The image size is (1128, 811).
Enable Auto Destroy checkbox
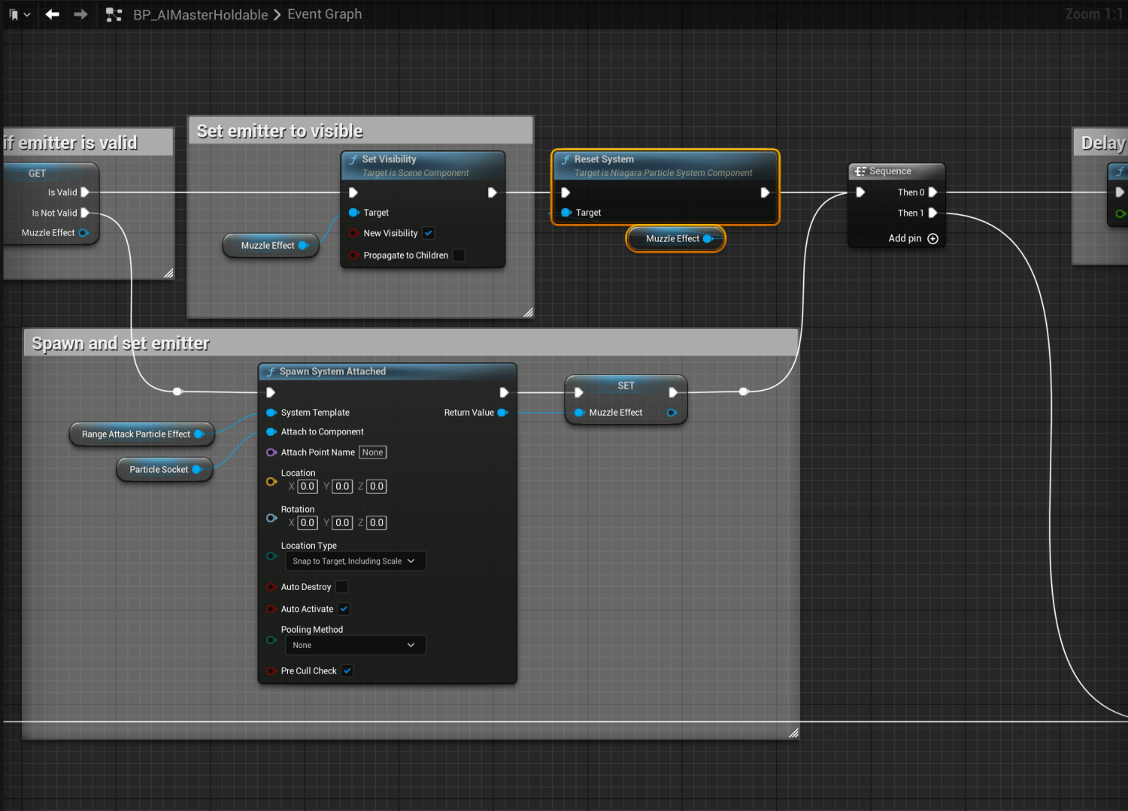pos(341,587)
